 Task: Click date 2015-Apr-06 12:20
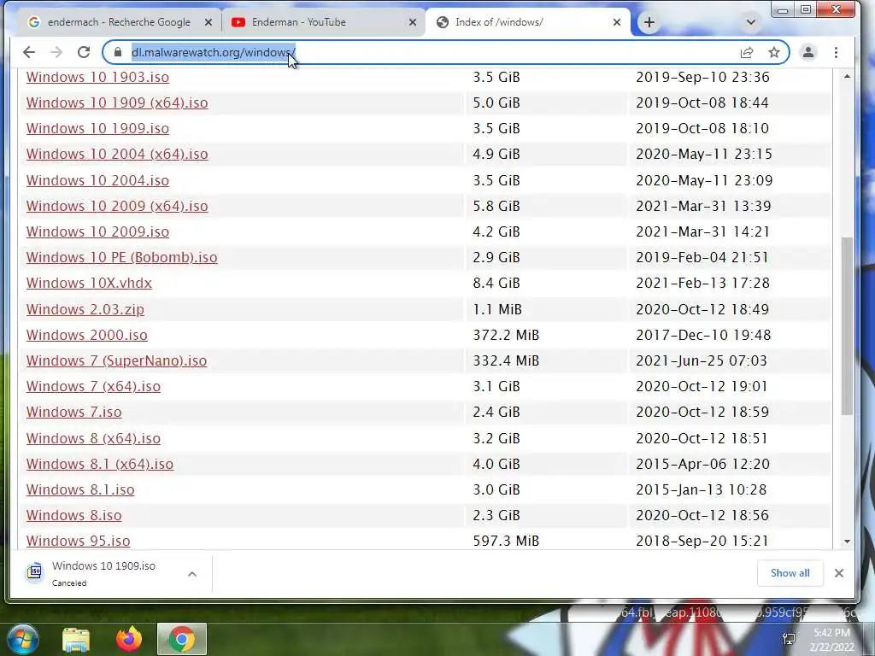(702, 464)
